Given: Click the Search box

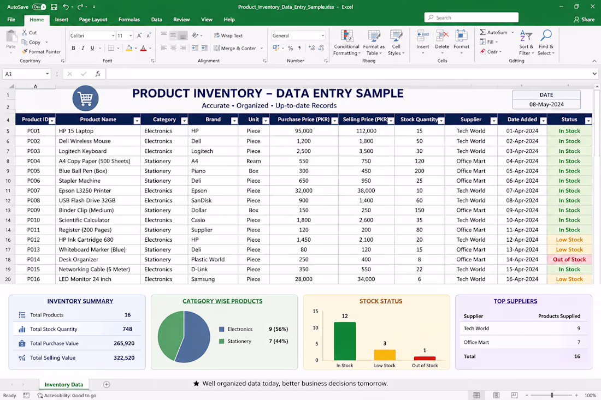Looking at the screenshot, I should 472,17.
